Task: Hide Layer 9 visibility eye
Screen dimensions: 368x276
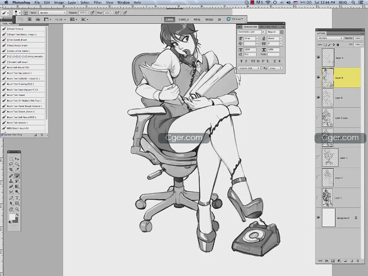Action: point(318,77)
